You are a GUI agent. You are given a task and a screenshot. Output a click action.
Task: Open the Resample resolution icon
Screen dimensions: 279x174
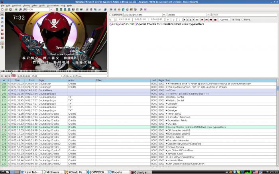[123, 9]
